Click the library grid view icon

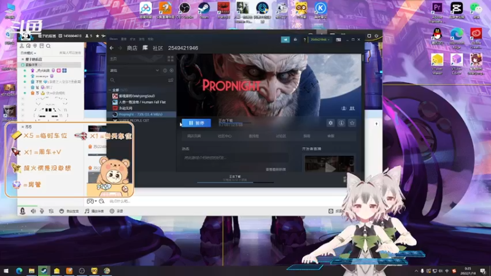(x=171, y=59)
